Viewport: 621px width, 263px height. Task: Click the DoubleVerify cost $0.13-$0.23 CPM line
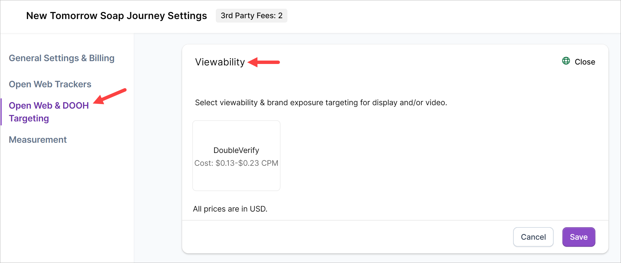click(x=236, y=163)
